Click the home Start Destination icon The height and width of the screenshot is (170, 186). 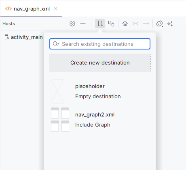(x=125, y=24)
